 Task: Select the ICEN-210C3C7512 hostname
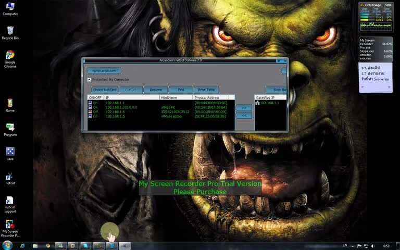click(x=175, y=112)
